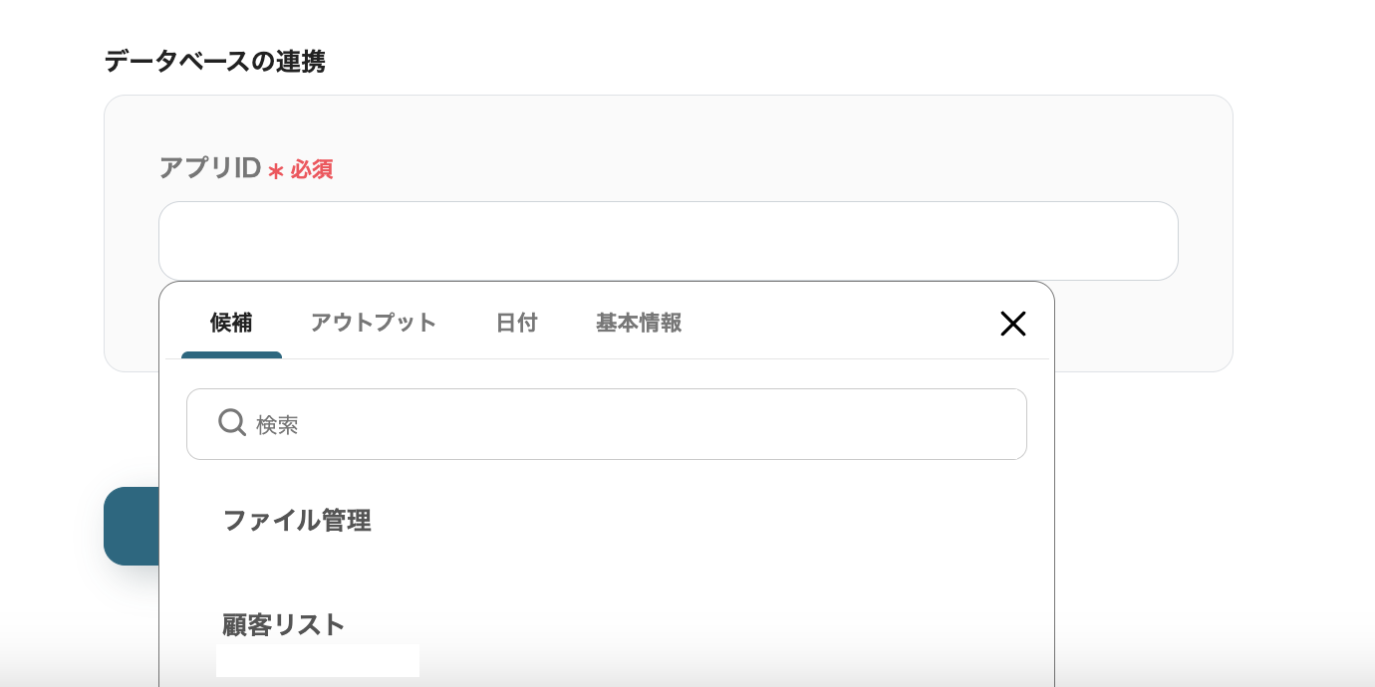Choose ファイル管理 from the candidates

[297, 521]
